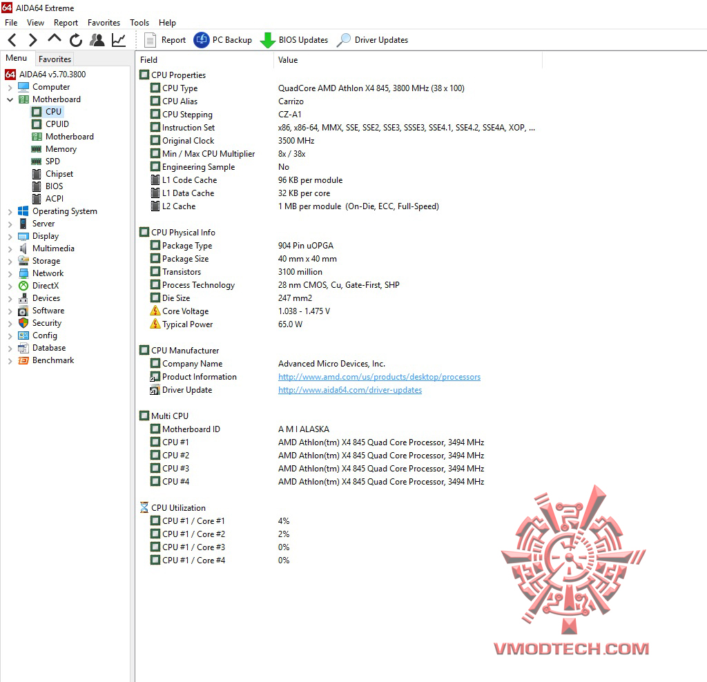Image resolution: width=707 pixels, height=682 pixels.
Task: Click the Storage drive icon
Action: (x=23, y=260)
